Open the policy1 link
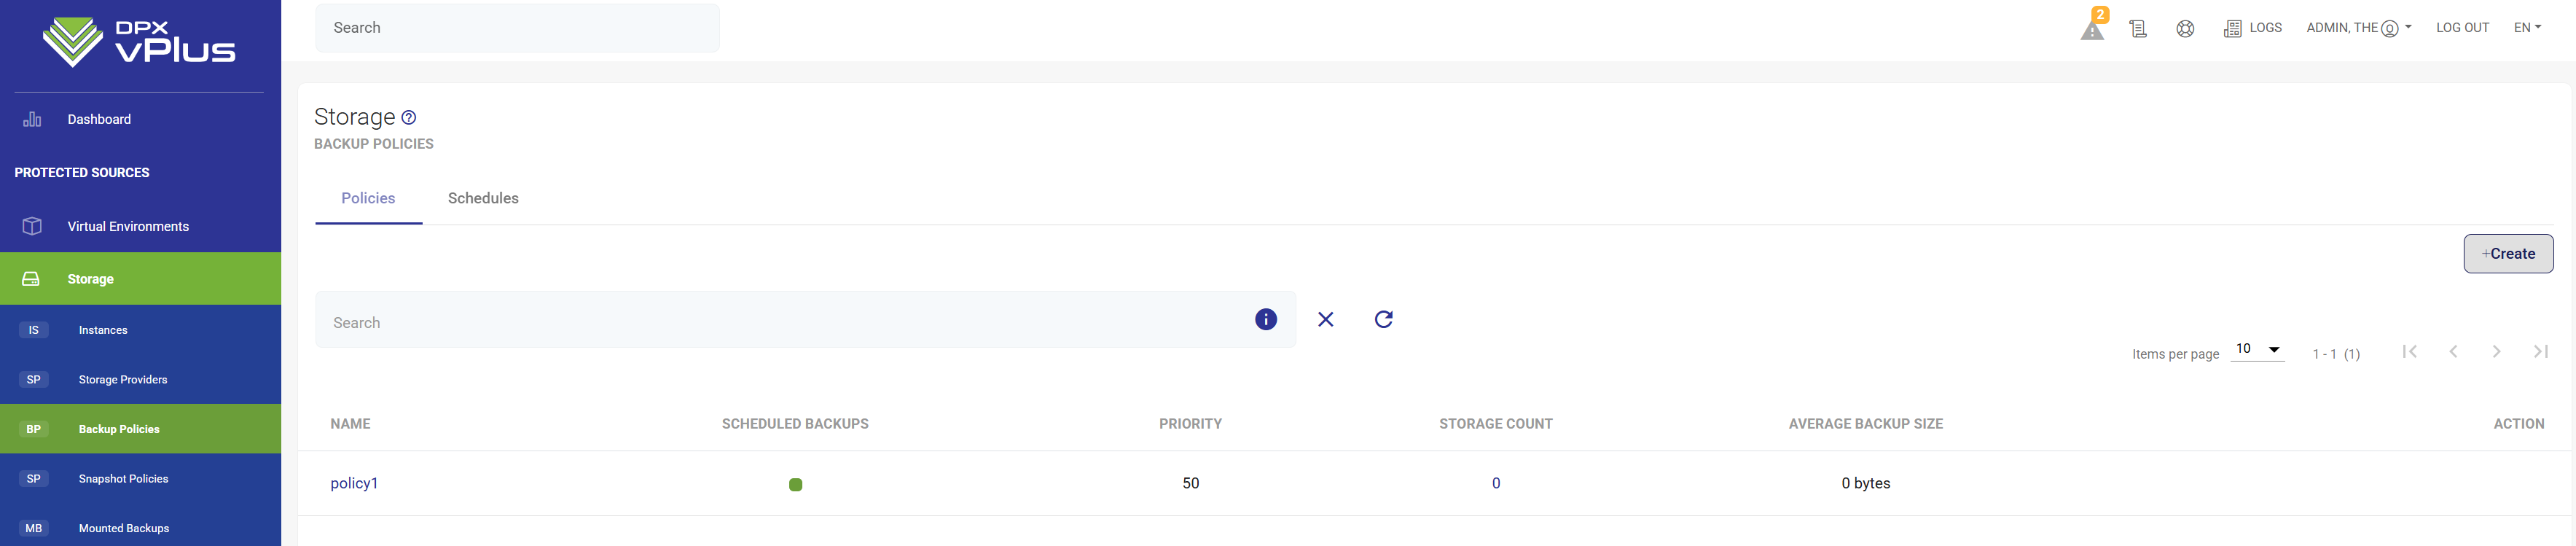 click(354, 483)
